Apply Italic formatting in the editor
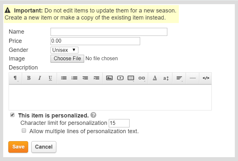 [x=40, y=78]
